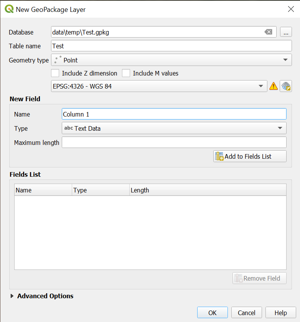Clear the Database path with the X icon
The width and height of the screenshot is (300, 322).
[269, 32]
